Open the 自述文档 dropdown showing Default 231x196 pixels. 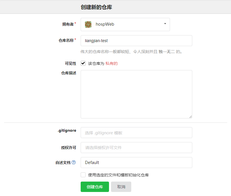(136, 163)
